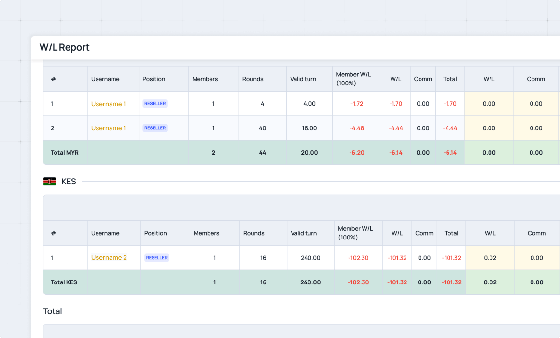Sort by Username header in the top table
Image resolution: width=560 pixels, height=338 pixels.
[x=105, y=79]
